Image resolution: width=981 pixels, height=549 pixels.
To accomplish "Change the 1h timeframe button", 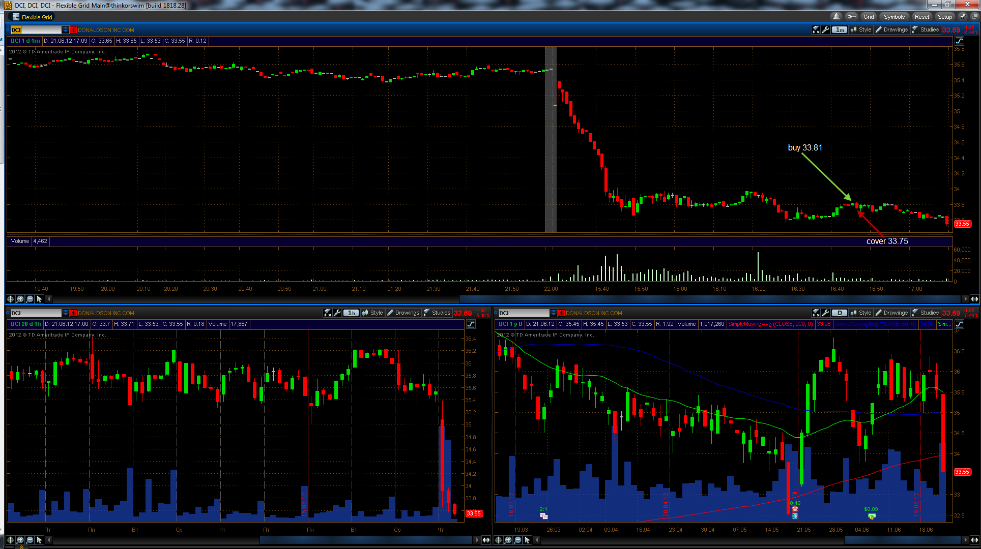I will pos(351,313).
